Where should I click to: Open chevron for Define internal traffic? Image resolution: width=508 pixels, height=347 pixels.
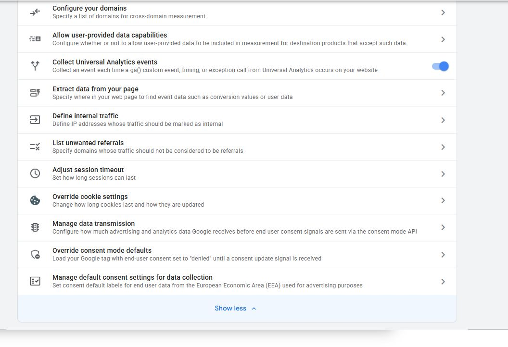443,120
